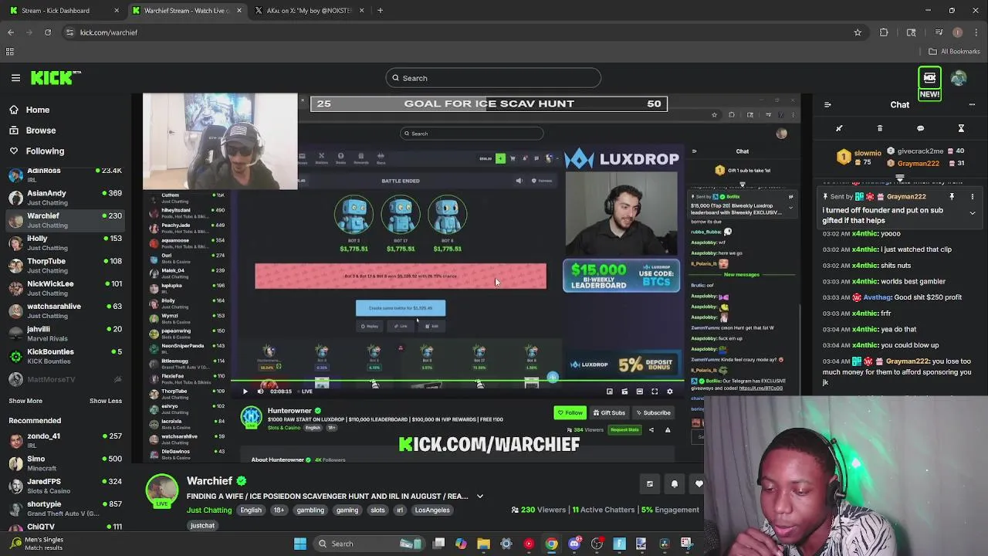Image resolution: width=988 pixels, height=556 pixels.
Task: Click the LosAngeles tag
Action: (x=431, y=510)
